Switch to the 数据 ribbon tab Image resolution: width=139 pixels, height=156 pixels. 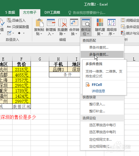(10, 13)
